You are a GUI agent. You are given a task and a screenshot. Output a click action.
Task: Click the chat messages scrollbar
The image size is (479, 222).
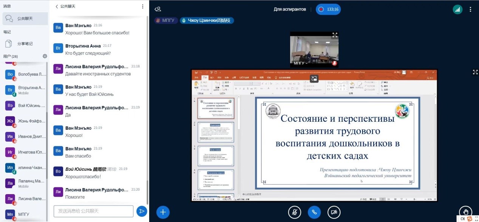tap(147, 113)
